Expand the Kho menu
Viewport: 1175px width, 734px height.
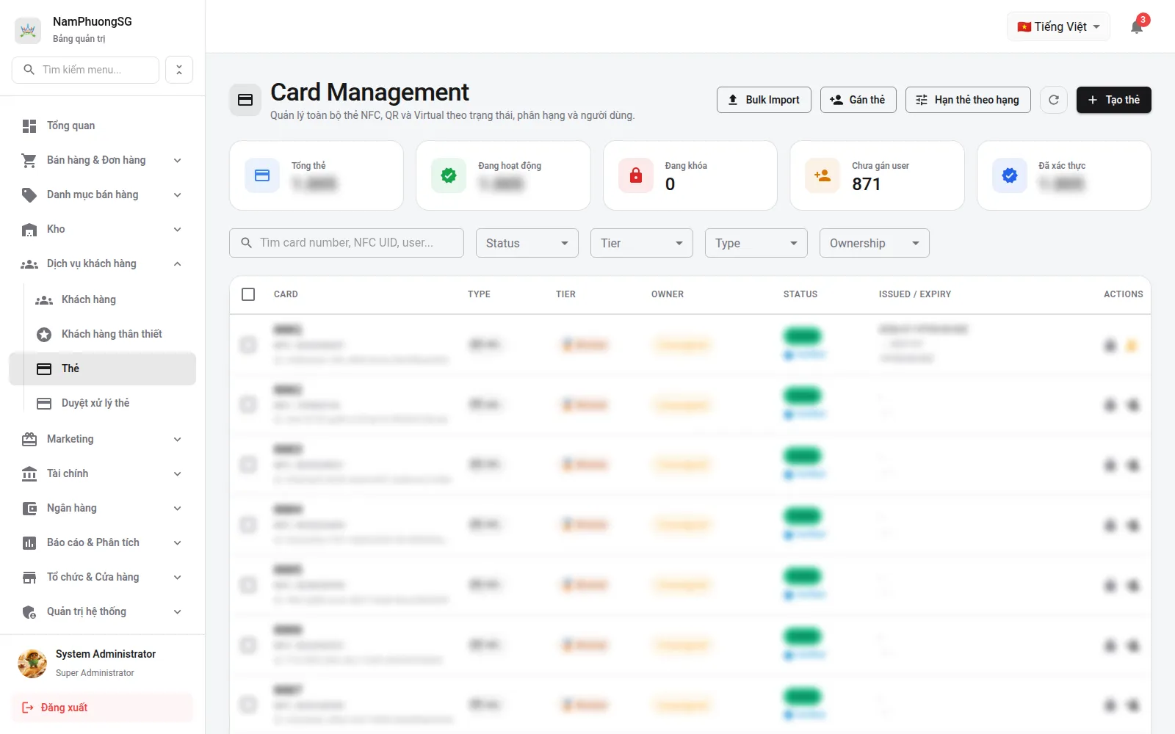point(103,229)
